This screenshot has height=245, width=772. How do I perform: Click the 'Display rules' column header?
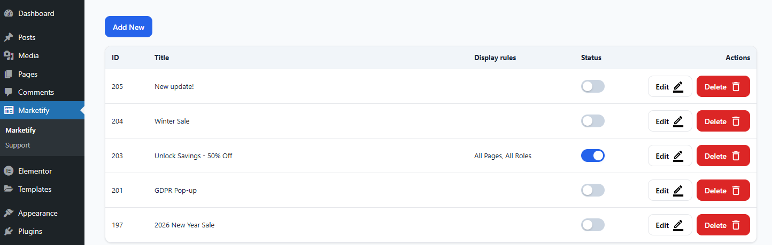[495, 58]
